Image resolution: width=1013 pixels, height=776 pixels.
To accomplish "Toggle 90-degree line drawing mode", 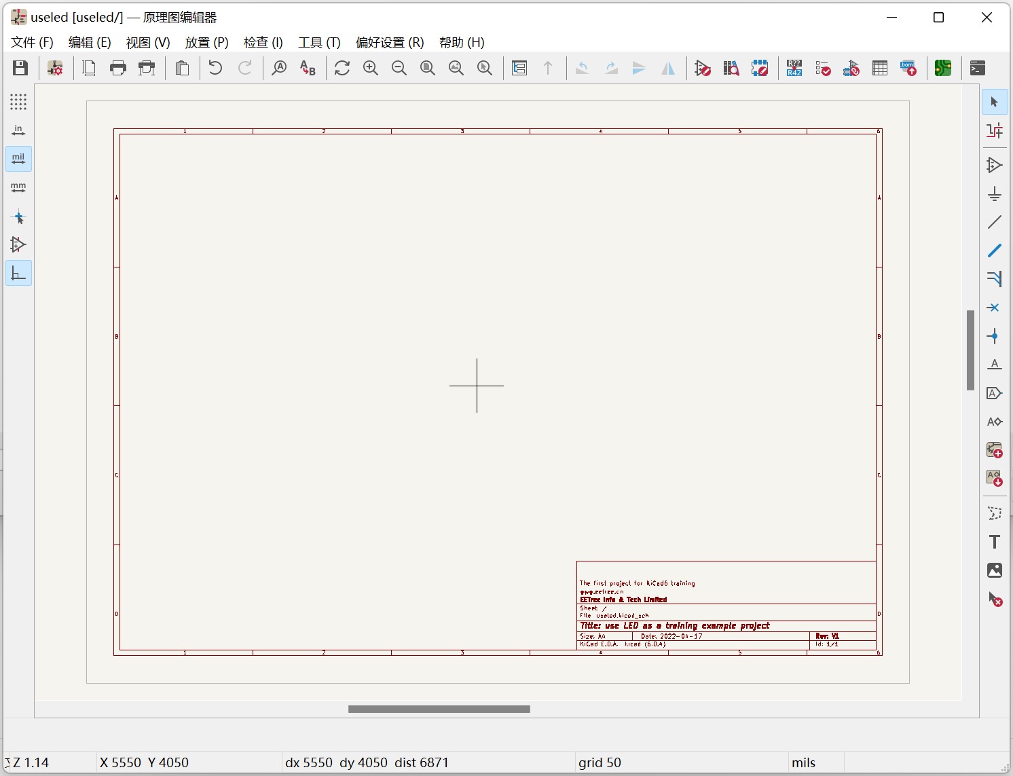I will click(18, 273).
